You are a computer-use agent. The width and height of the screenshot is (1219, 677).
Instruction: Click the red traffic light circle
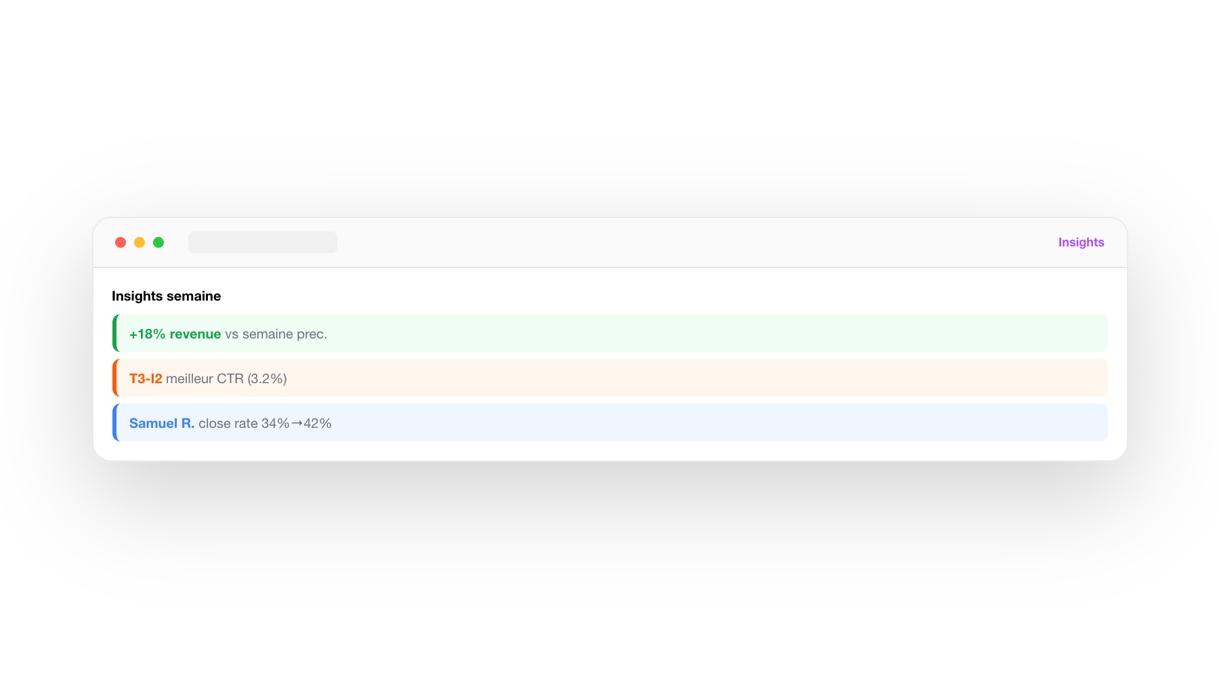(121, 242)
